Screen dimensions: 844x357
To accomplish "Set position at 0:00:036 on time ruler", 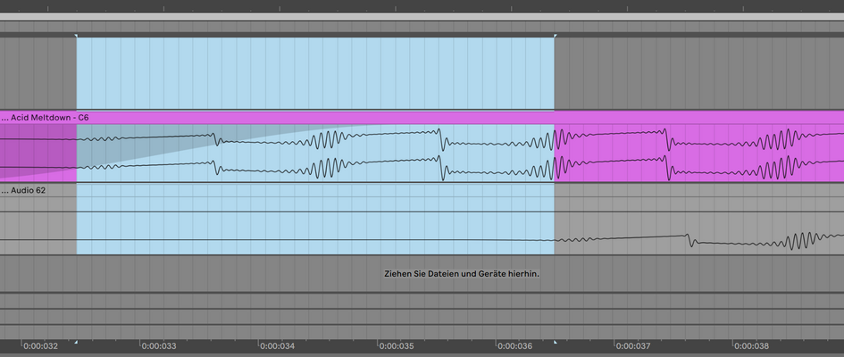I will pos(515,345).
